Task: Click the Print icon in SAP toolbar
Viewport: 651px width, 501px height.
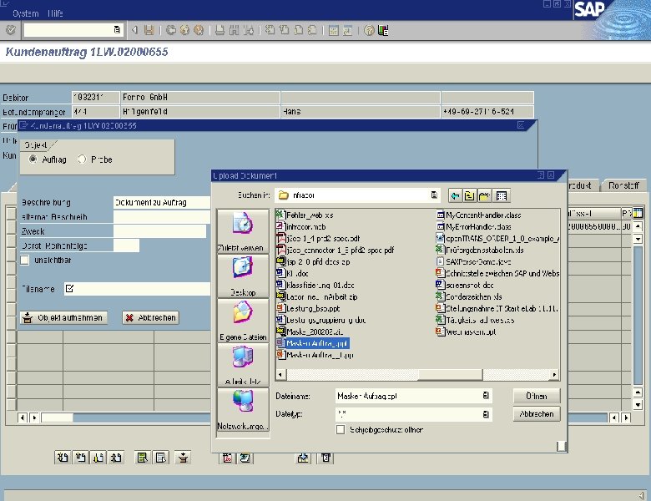Action: click(220, 30)
